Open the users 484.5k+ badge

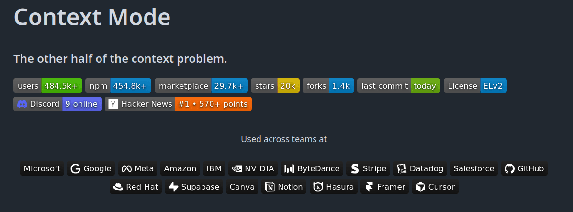coord(48,86)
